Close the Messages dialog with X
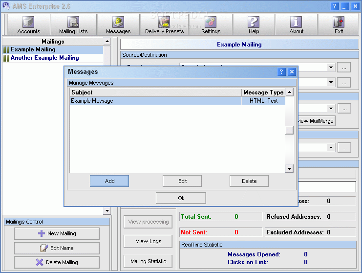The height and width of the screenshot is (273, 362). click(292, 71)
